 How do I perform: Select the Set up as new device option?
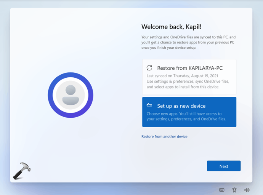coord(189,112)
